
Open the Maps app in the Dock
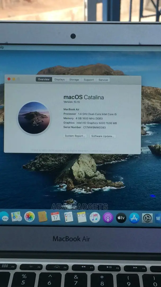16,217
